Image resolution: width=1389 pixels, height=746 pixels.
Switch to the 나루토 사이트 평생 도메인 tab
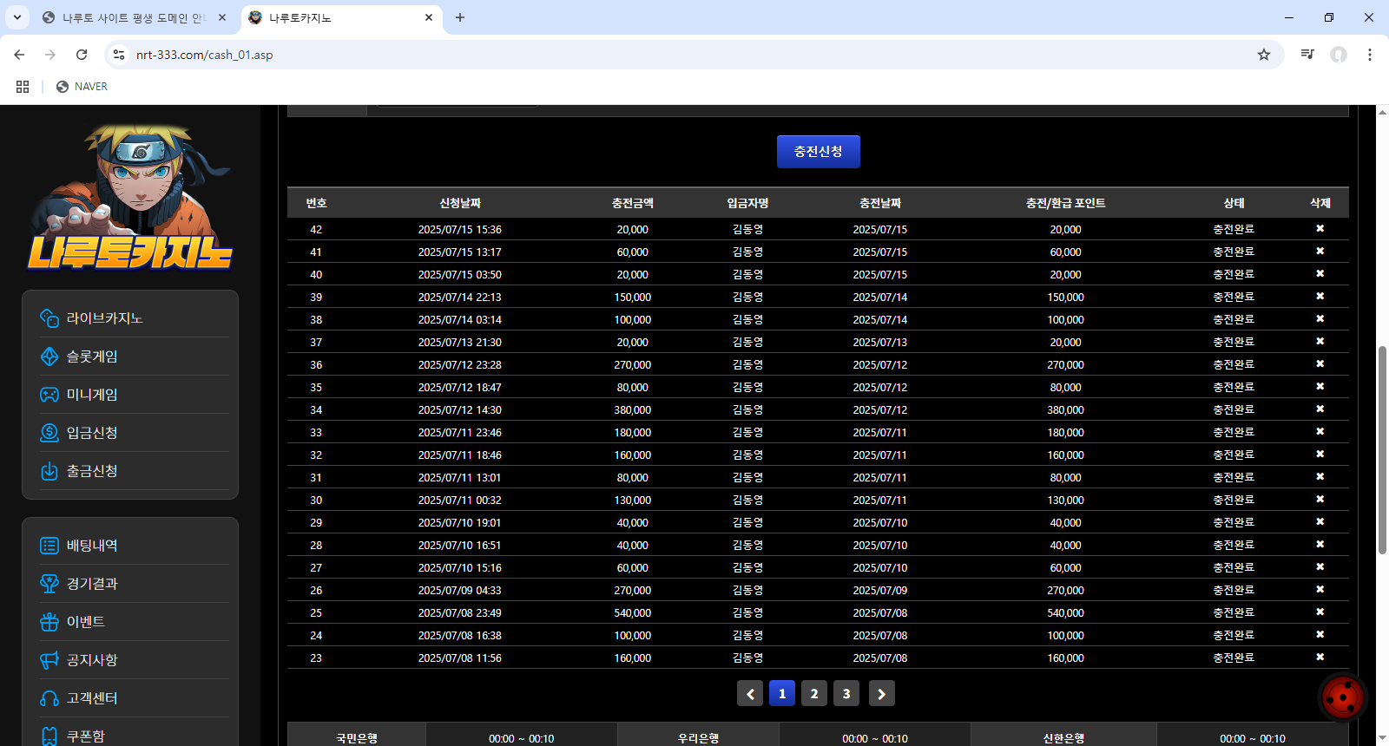135,17
